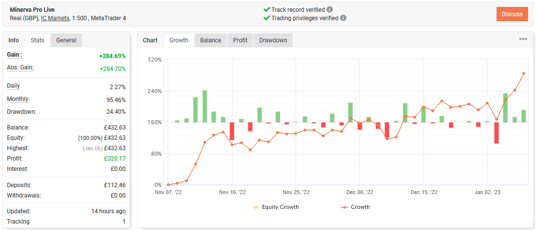537x231 pixels.
Task: Switch chart to Profit tab
Action: pyautogui.click(x=240, y=40)
